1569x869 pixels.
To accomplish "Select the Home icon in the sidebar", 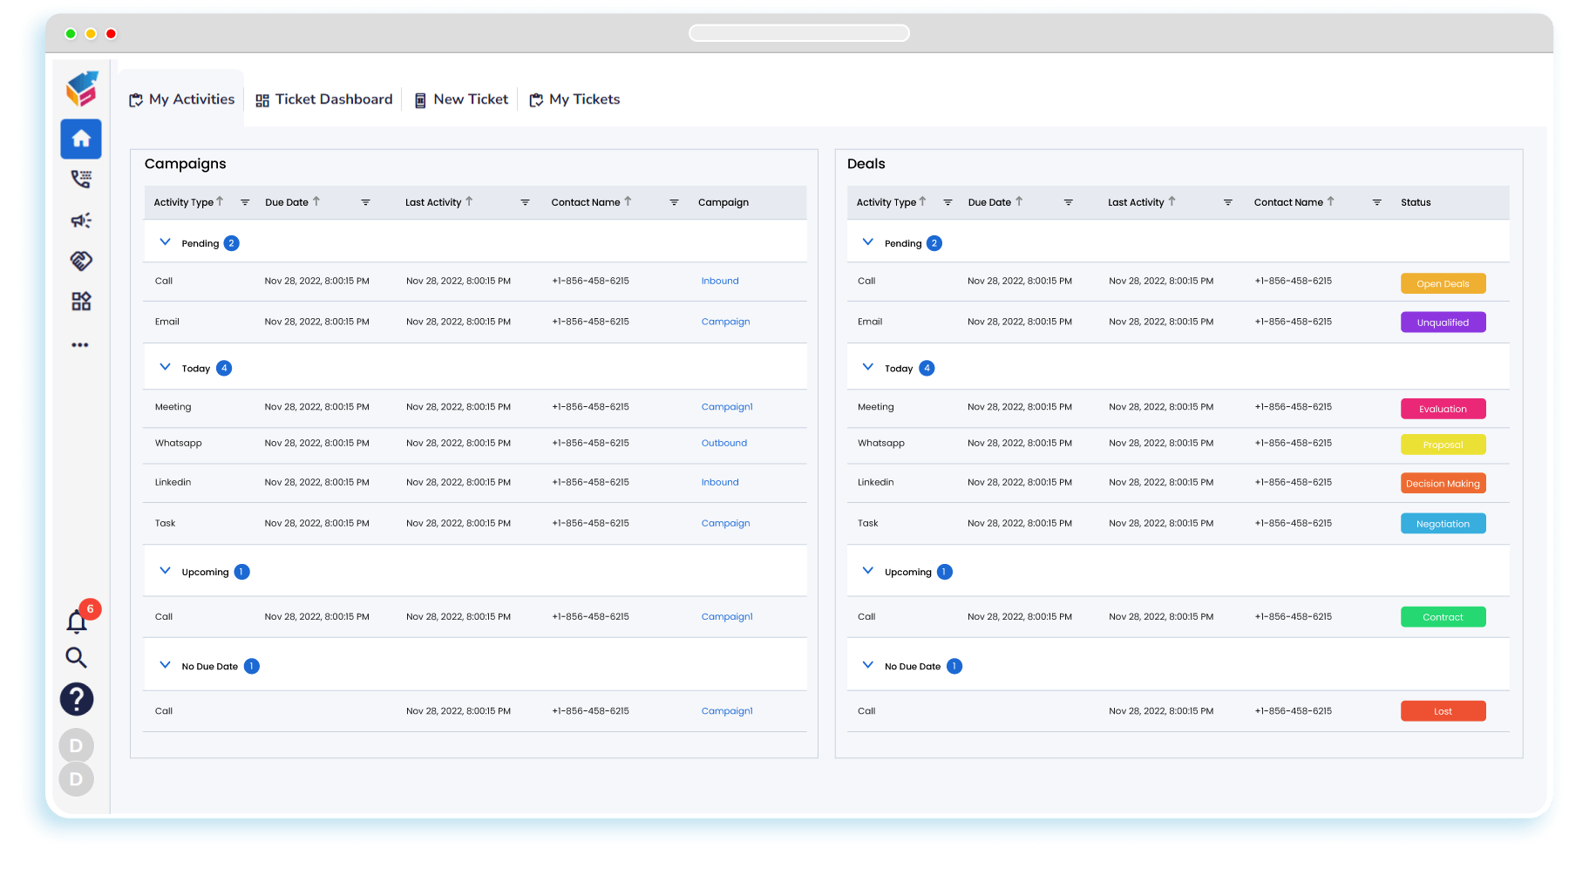I will click(x=80, y=139).
